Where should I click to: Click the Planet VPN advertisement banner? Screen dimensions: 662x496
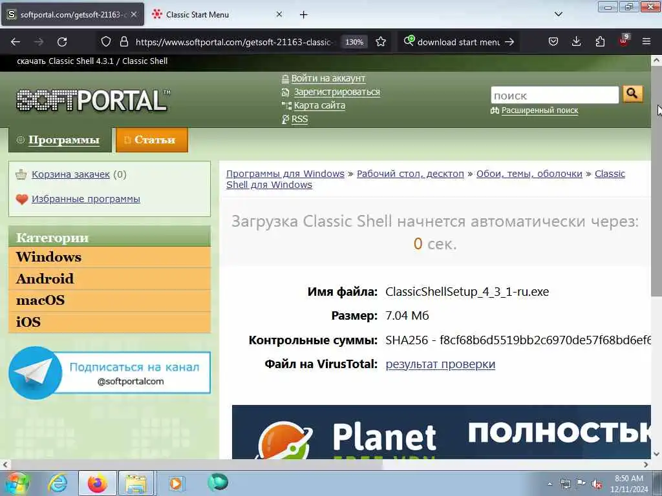click(441, 432)
